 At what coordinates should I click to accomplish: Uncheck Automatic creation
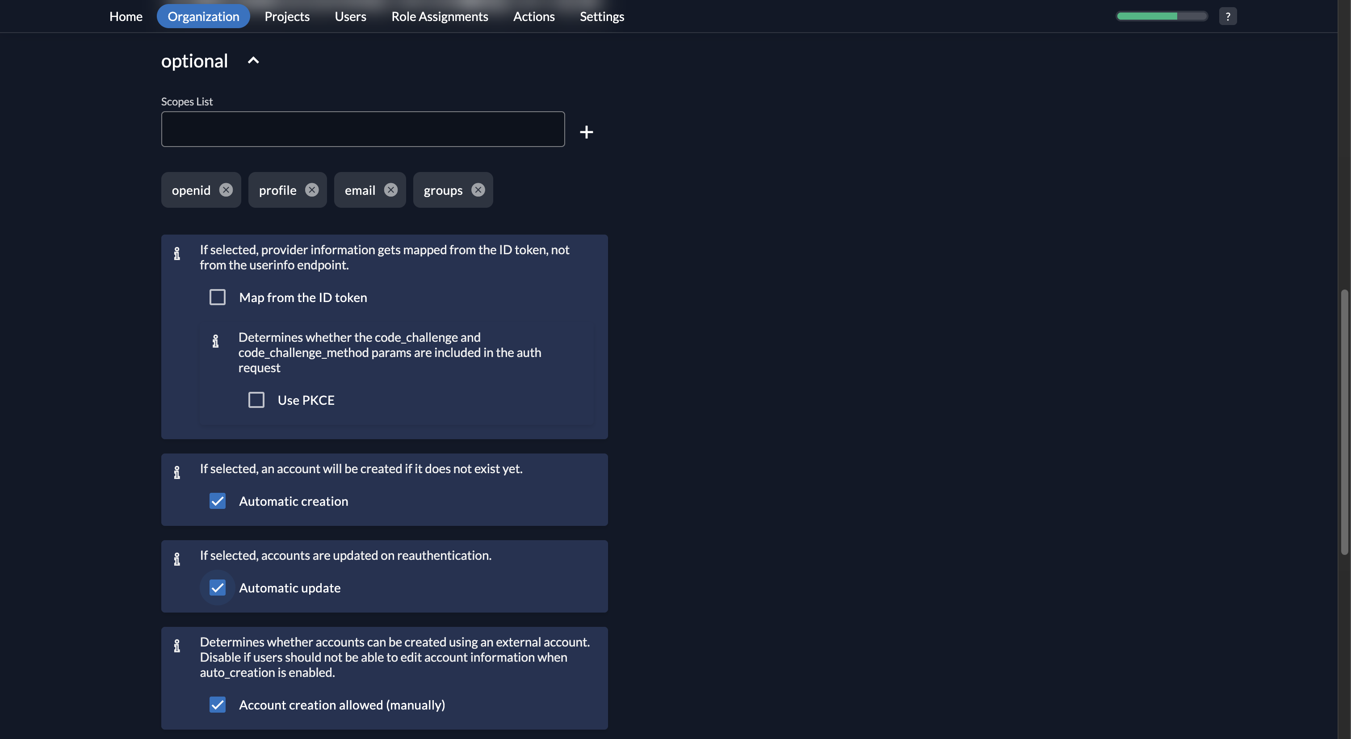tap(218, 501)
